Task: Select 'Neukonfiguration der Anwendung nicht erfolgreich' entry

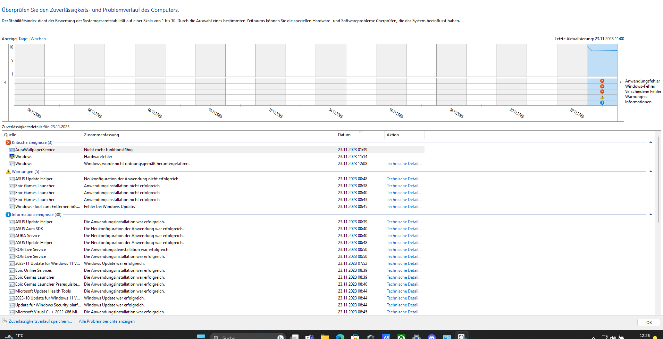Action: click(x=213, y=179)
